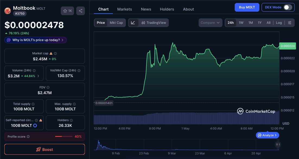Expand Volume (24h) details chevron

click(x=38, y=76)
